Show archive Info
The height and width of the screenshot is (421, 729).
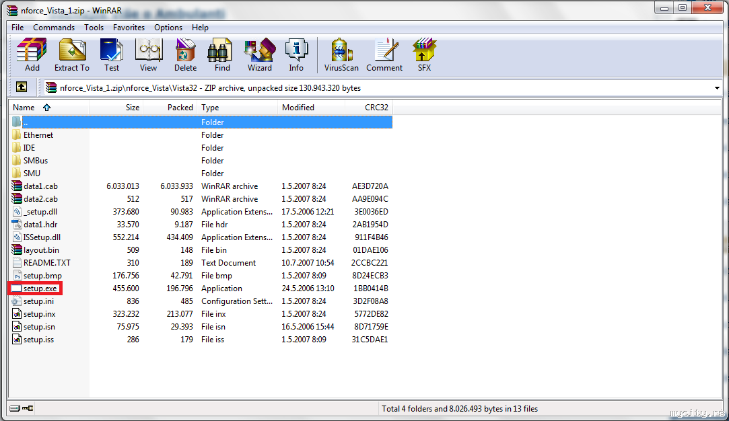(x=296, y=54)
